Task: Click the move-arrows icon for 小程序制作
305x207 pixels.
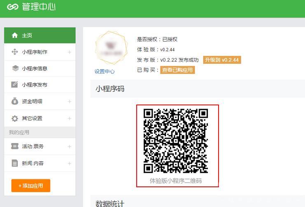Action: coord(15,52)
